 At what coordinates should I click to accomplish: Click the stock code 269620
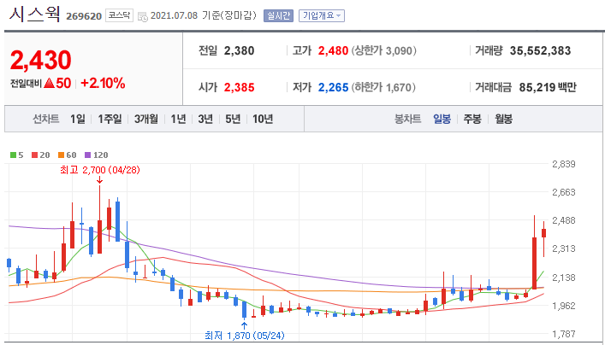click(x=84, y=16)
